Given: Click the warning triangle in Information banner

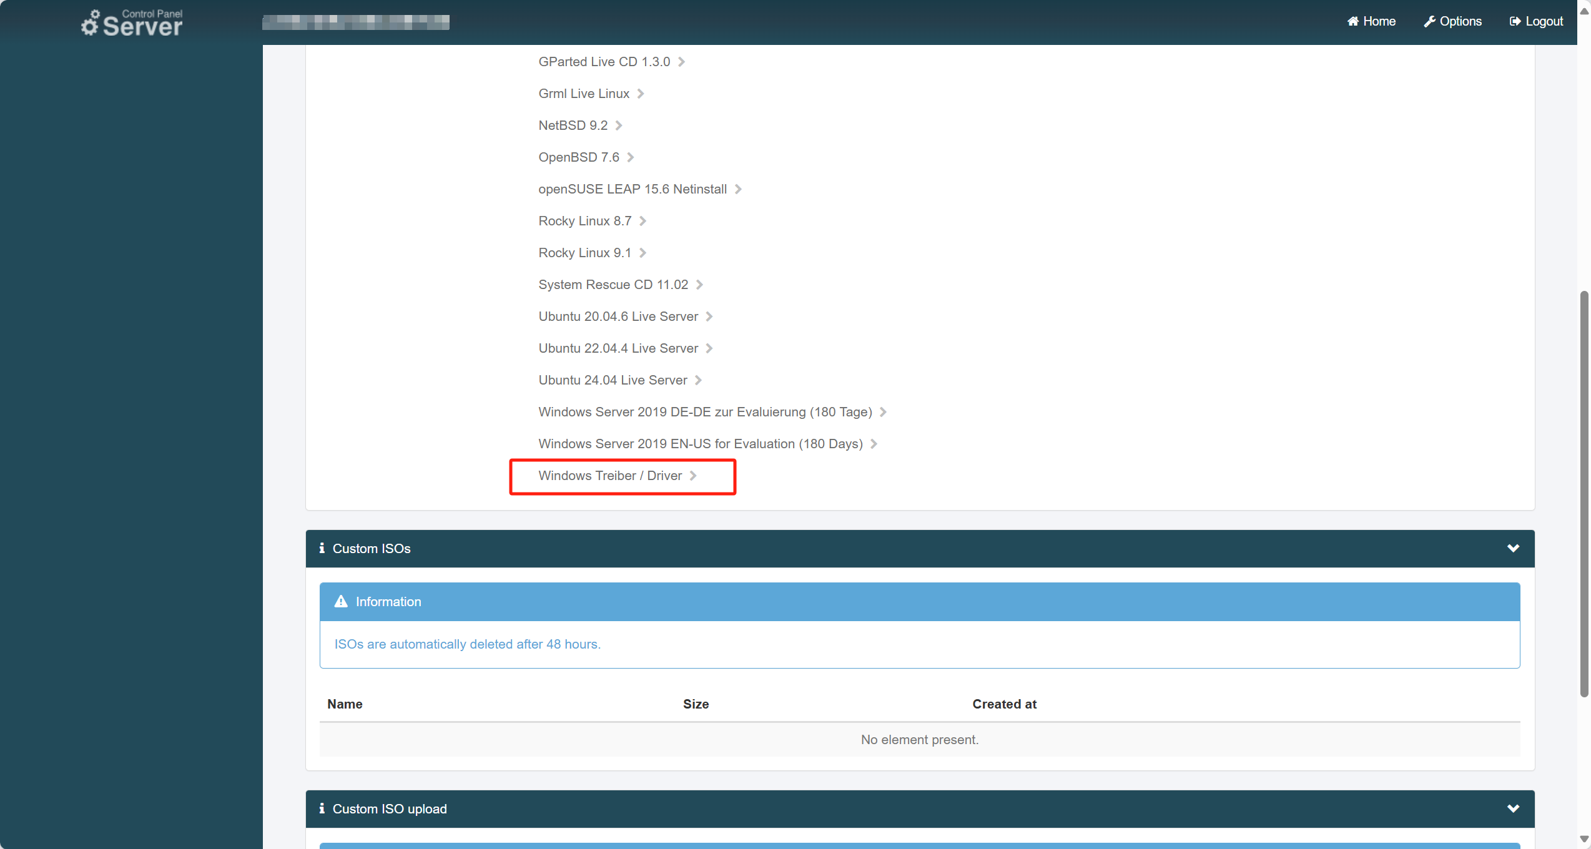Looking at the screenshot, I should (x=341, y=602).
